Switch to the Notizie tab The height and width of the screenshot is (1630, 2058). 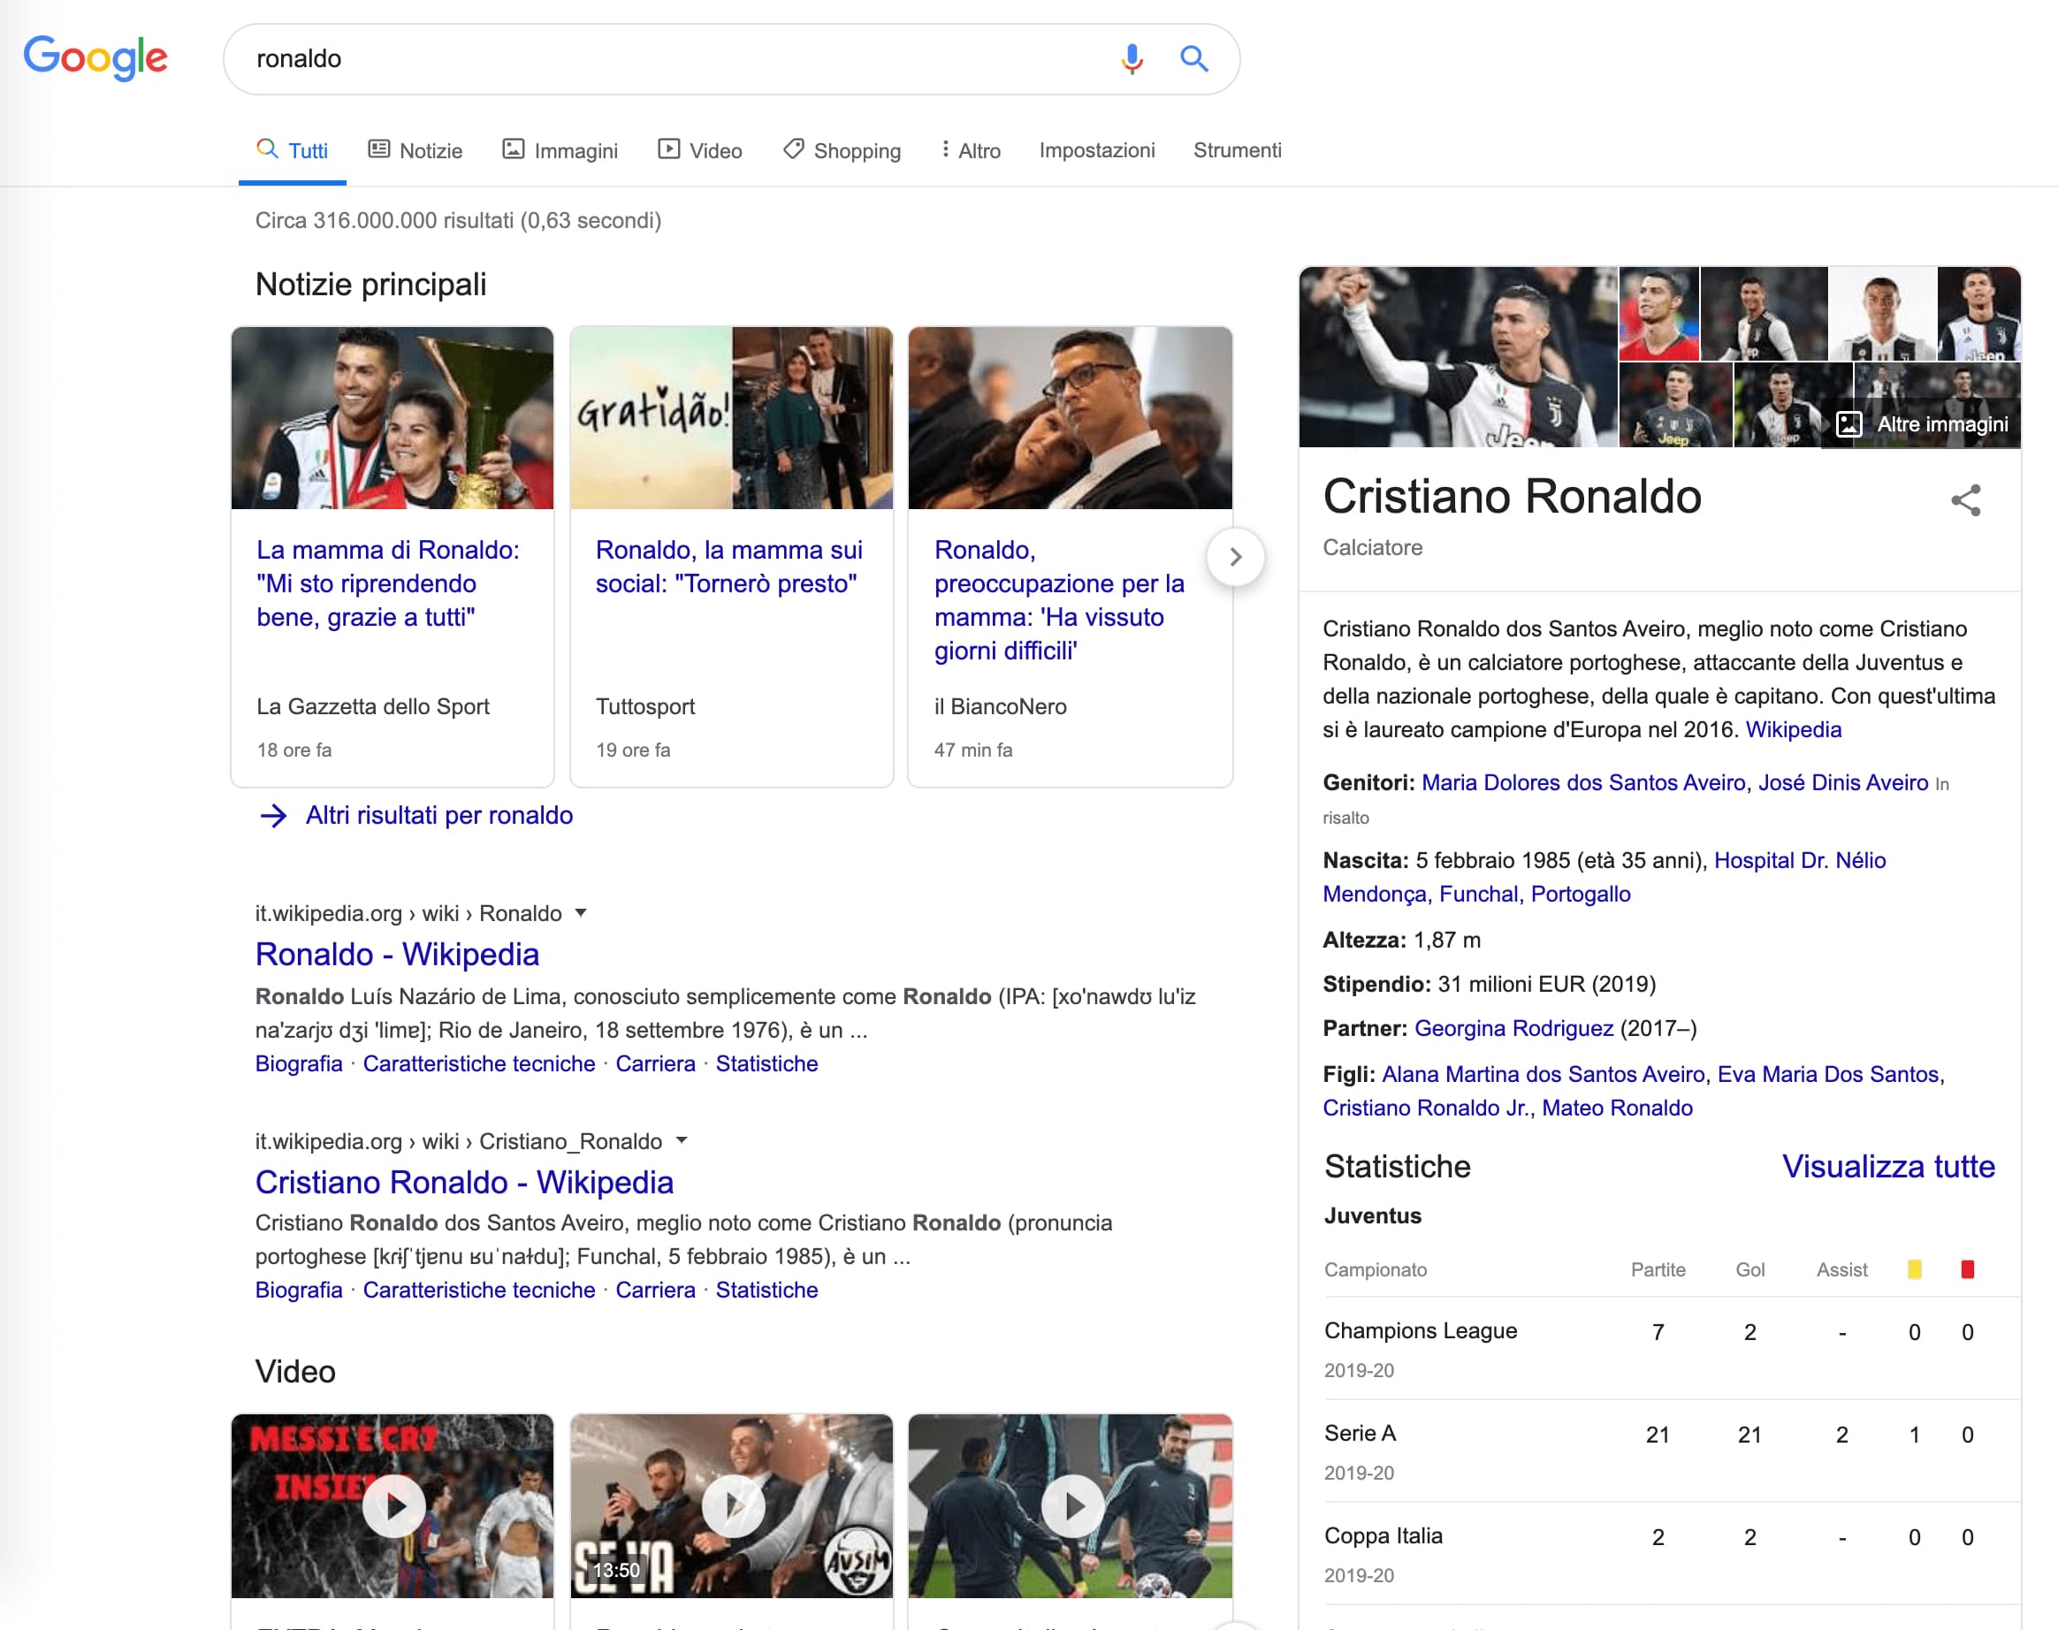tap(415, 151)
